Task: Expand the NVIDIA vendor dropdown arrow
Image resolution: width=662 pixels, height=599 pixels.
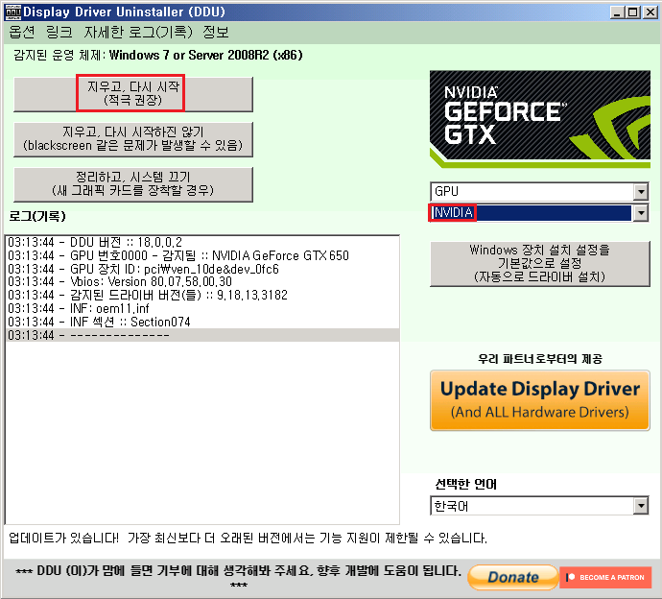Action: pyautogui.click(x=641, y=213)
